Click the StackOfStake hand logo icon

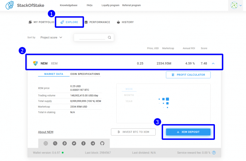(x=10, y=5)
